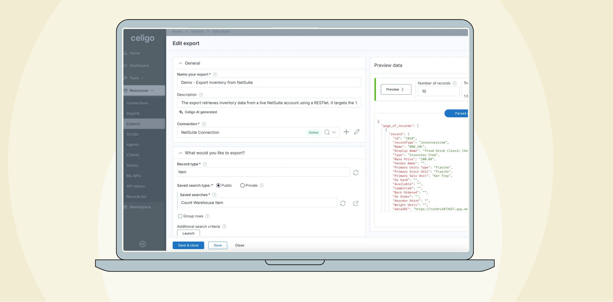Open My APIs in the sidebar
Screen dimensions: 613x302
click(x=134, y=176)
